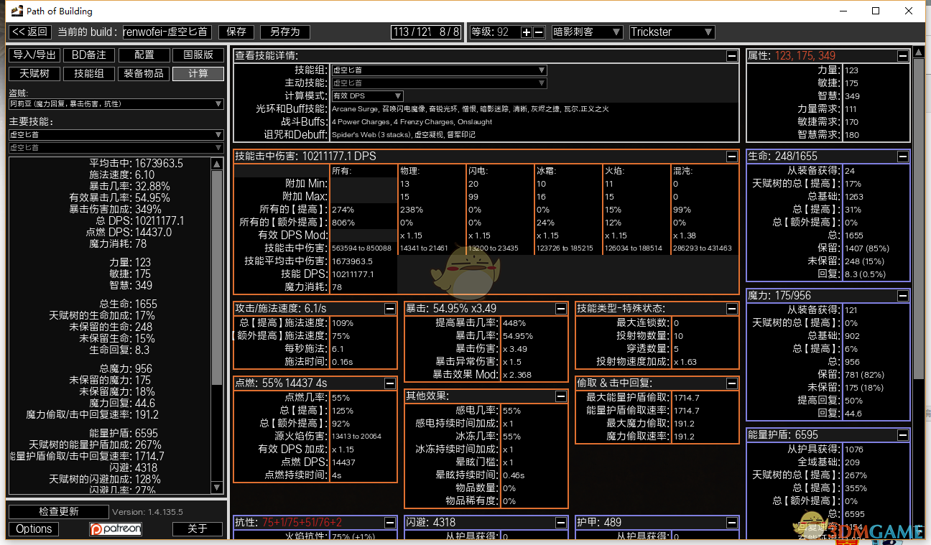This screenshot has height=545, width=931.
Task: Collapse the 技能击中伤害 DPS section
Action: tap(731, 157)
